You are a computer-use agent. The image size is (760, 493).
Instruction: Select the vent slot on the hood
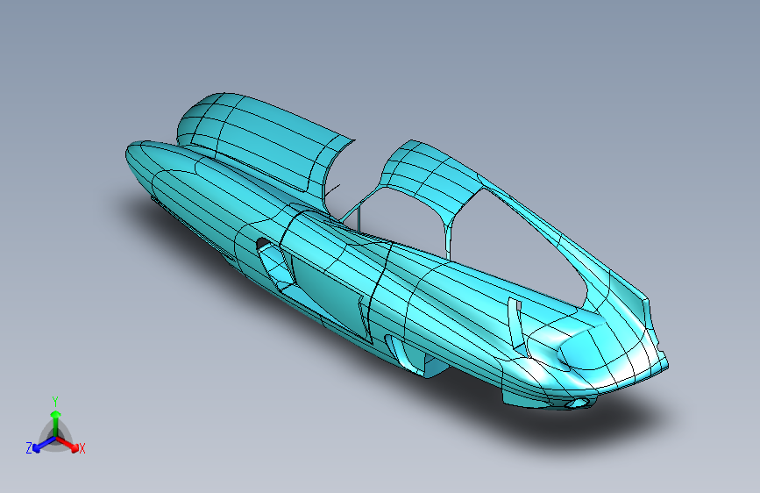515,324
